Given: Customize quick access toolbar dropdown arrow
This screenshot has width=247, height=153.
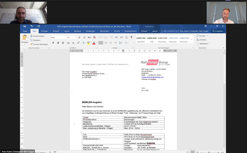Looking at the screenshot, I should [45, 26].
